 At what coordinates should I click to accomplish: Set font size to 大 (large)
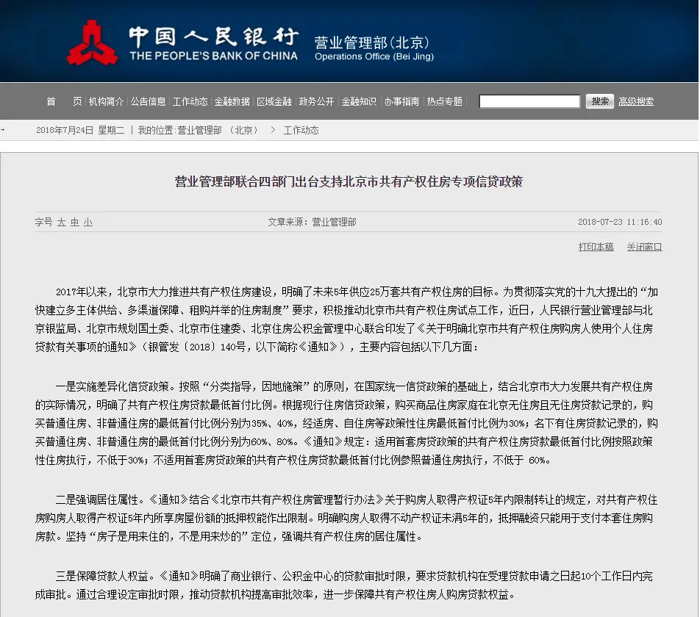[61, 222]
